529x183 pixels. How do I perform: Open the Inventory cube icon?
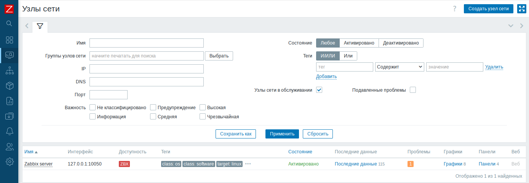(x=10, y=86)
